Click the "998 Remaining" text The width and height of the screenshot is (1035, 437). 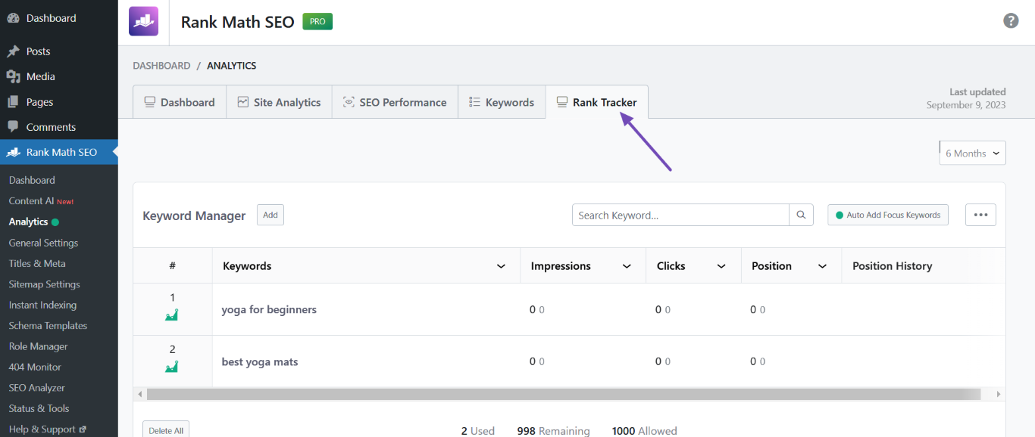tap(553, 431)
